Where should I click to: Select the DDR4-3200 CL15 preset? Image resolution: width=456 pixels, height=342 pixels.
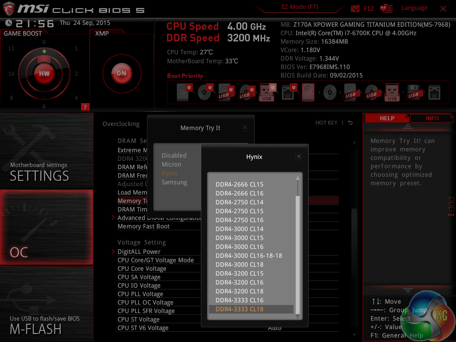tap(251, 273)
